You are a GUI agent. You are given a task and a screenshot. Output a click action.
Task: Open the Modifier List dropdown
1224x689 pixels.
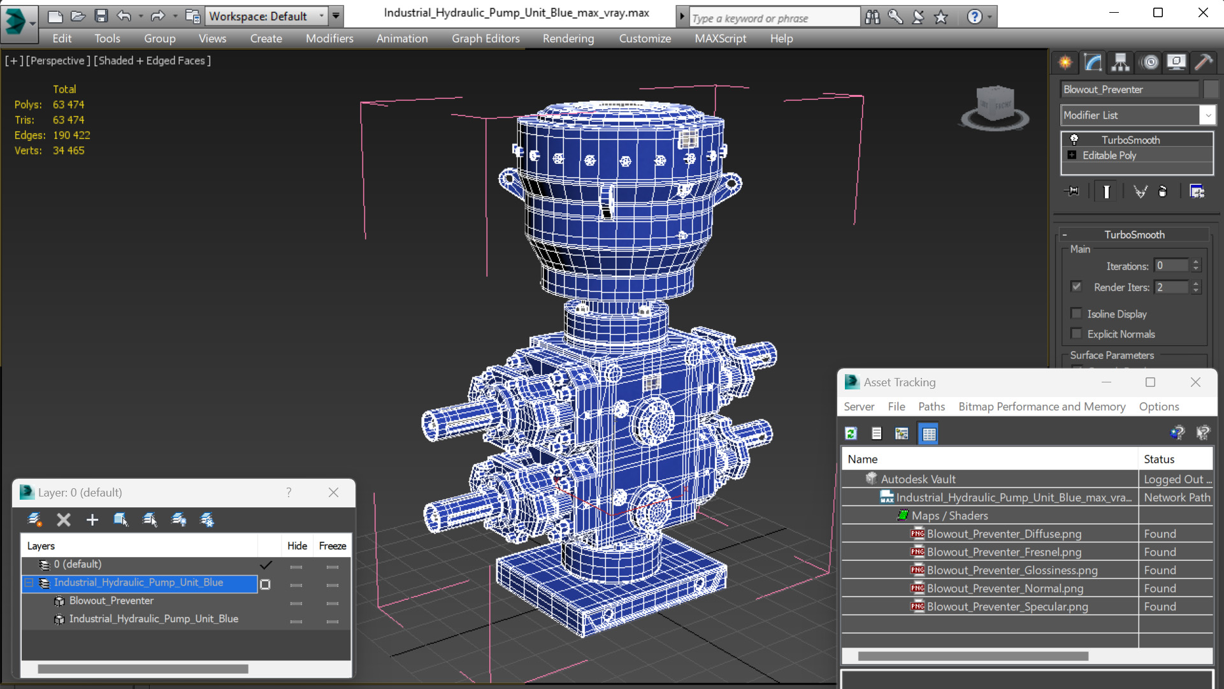(x=1207, y=115)
